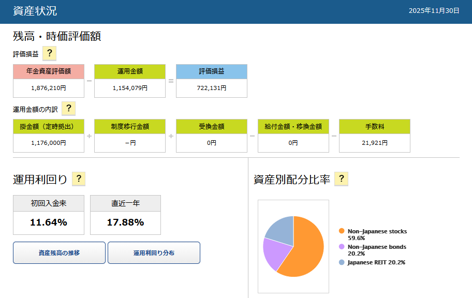Show help for 資産別配分比率
The height and width of the screenshot is (298, 472).
(x=341, y=179)
